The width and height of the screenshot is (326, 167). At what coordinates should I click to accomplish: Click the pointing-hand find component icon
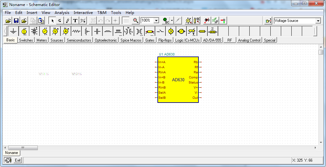(x=268, y=21)
